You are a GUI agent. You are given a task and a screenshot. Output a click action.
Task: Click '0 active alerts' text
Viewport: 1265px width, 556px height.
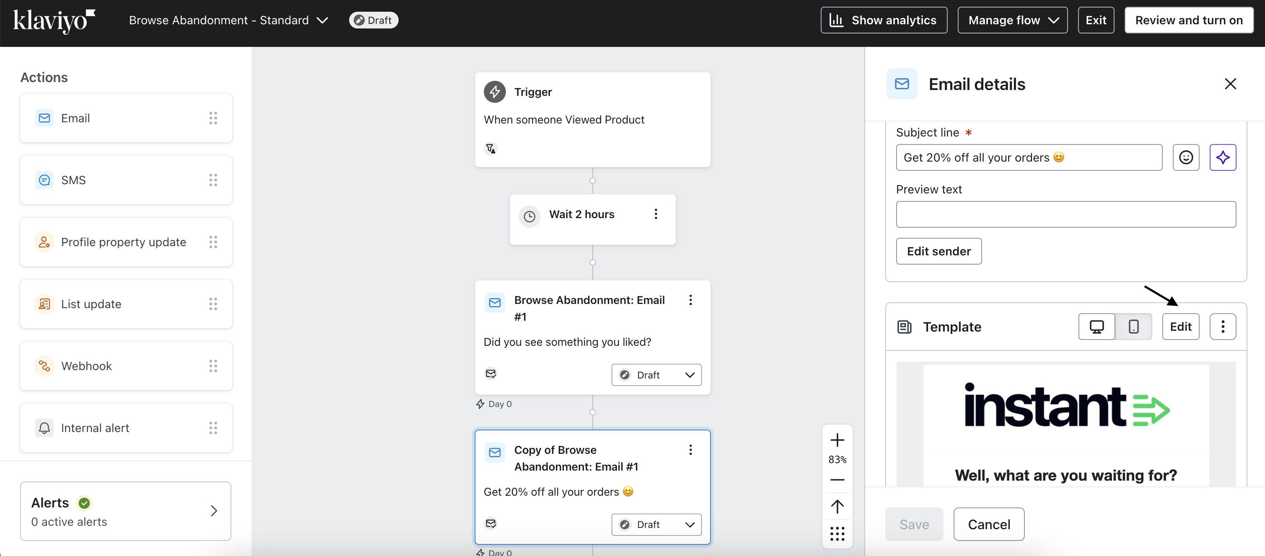(x=69, y=522)
